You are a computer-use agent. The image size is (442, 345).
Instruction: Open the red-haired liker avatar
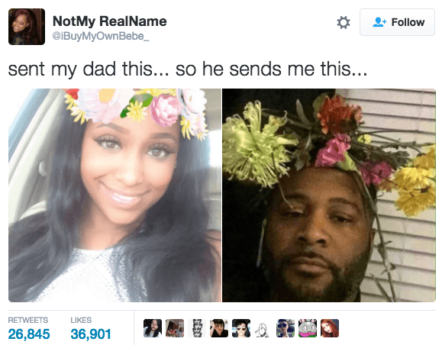330,328
